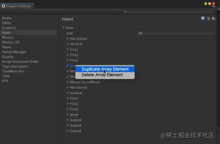Viewport: 220px width, 144px height.
Task: Open the Input settings gear menu
Action: click(x=213, y=18)
